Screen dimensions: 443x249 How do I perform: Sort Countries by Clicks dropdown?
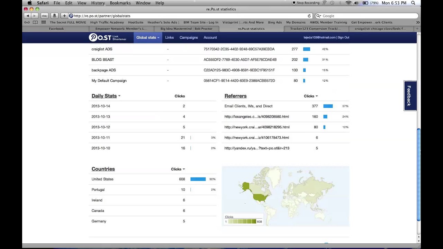[x=178, y=169]
